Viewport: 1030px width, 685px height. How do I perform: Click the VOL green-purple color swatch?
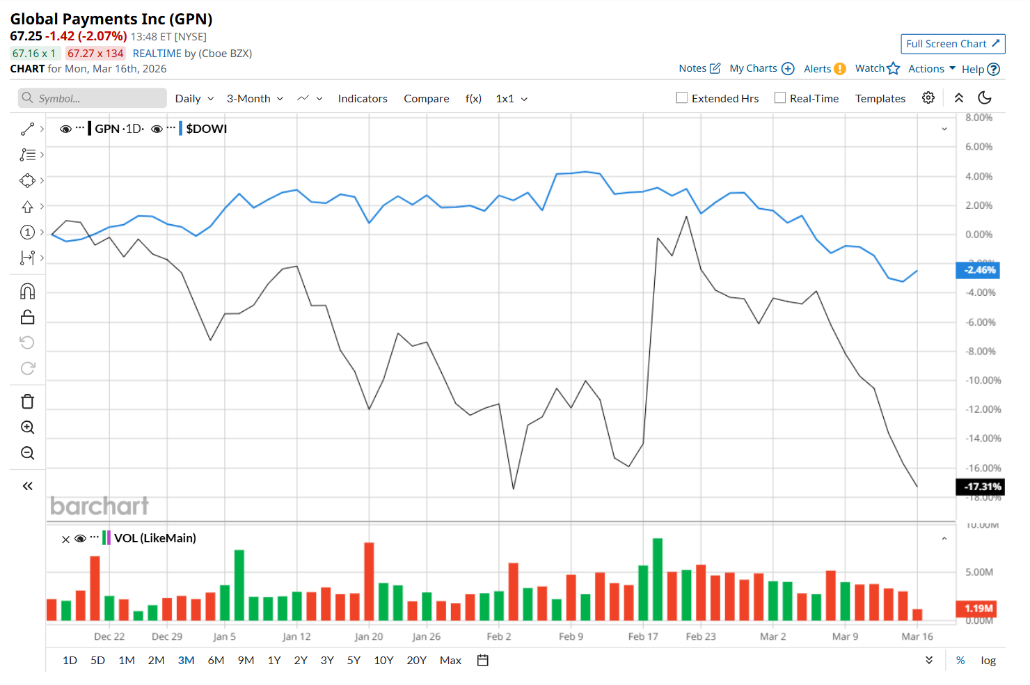coord(106,537)
